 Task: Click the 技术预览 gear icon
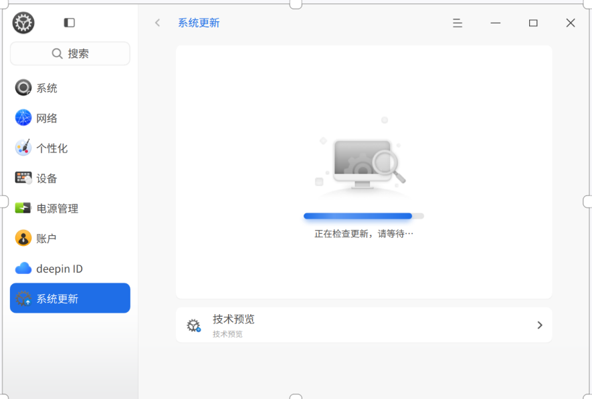pyautogui.click(x=194, y=325)
